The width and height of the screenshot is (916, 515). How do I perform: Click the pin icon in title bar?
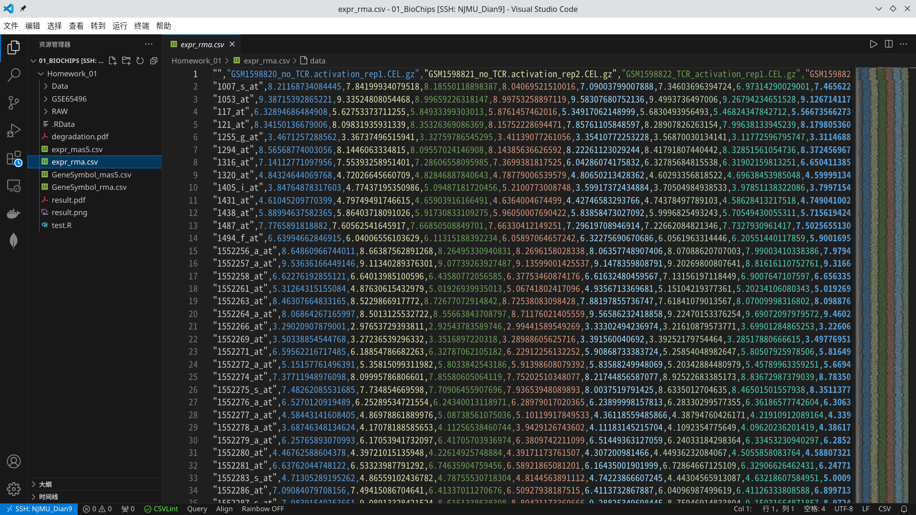[23, 9]
